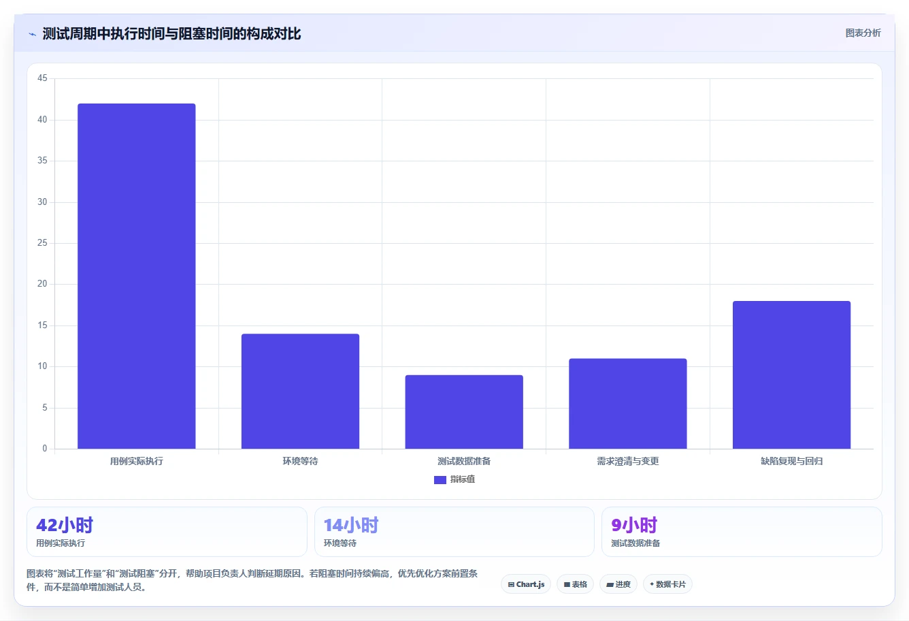Click the 指标值 legend label
The height and width of the screenshot is (621, 909).
tap(463, 479)
